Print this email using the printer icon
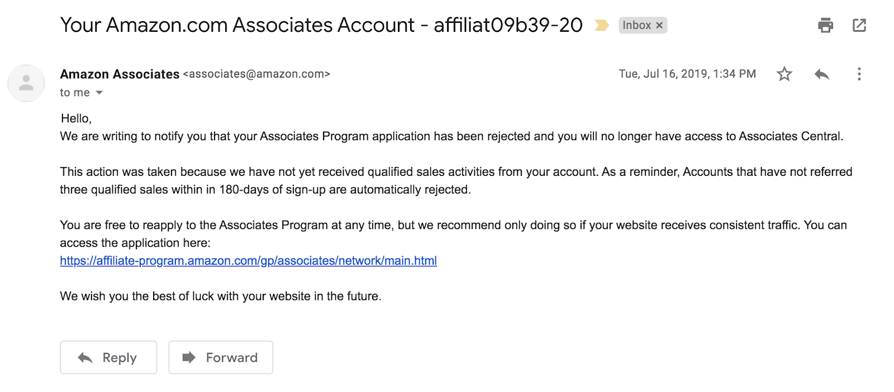This screenshot has height=392, width=894. (825, 25)
